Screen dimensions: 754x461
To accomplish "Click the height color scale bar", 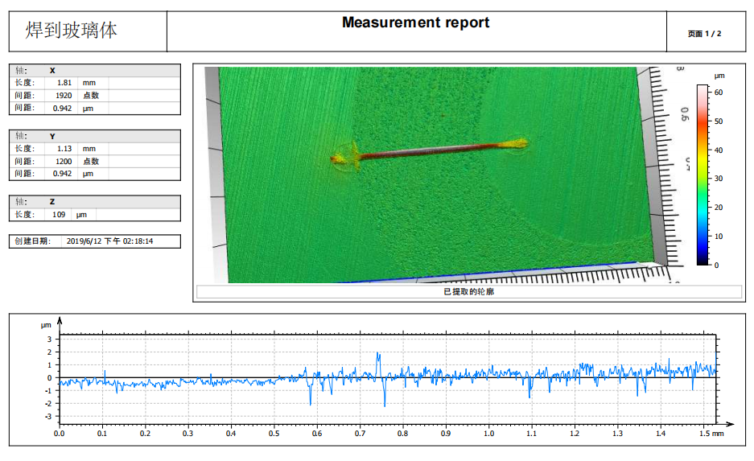I will (702, 175).
